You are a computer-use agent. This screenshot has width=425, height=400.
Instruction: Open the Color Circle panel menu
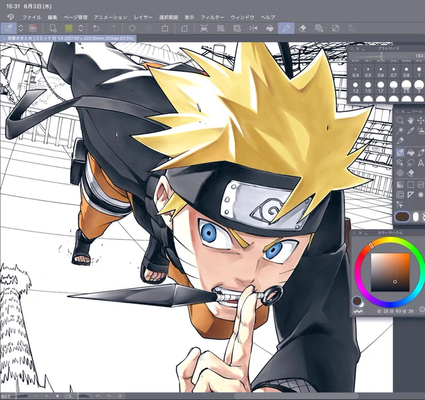[354, 233]
